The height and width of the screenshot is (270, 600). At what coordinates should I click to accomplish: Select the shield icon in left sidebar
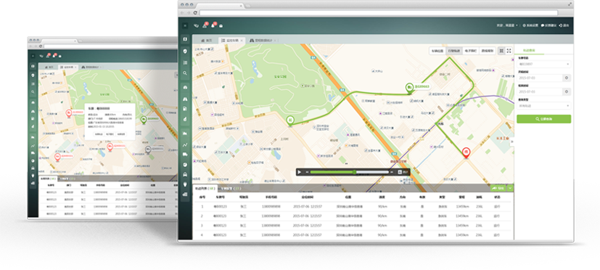pos(185,51)
